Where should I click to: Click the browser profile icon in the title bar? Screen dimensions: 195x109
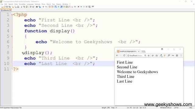[x=162, y=49]
